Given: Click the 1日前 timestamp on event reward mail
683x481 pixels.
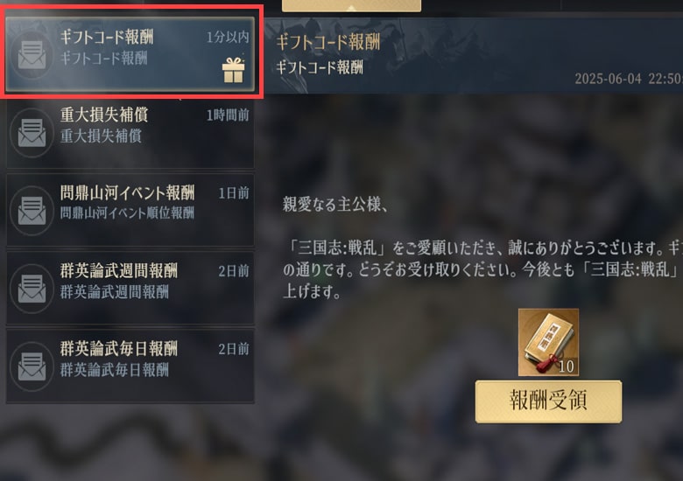Looking at the screenshot, I should (x=234, y=192).
